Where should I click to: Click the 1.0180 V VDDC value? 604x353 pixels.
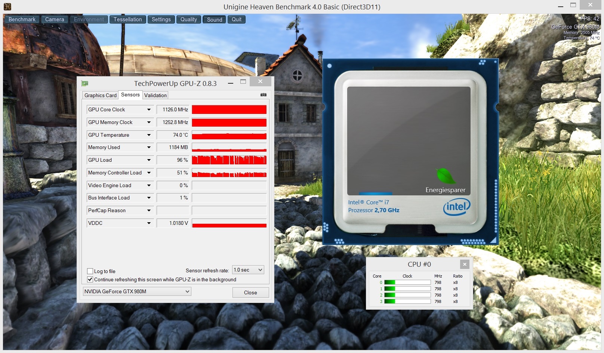click(x=173, y=223)
